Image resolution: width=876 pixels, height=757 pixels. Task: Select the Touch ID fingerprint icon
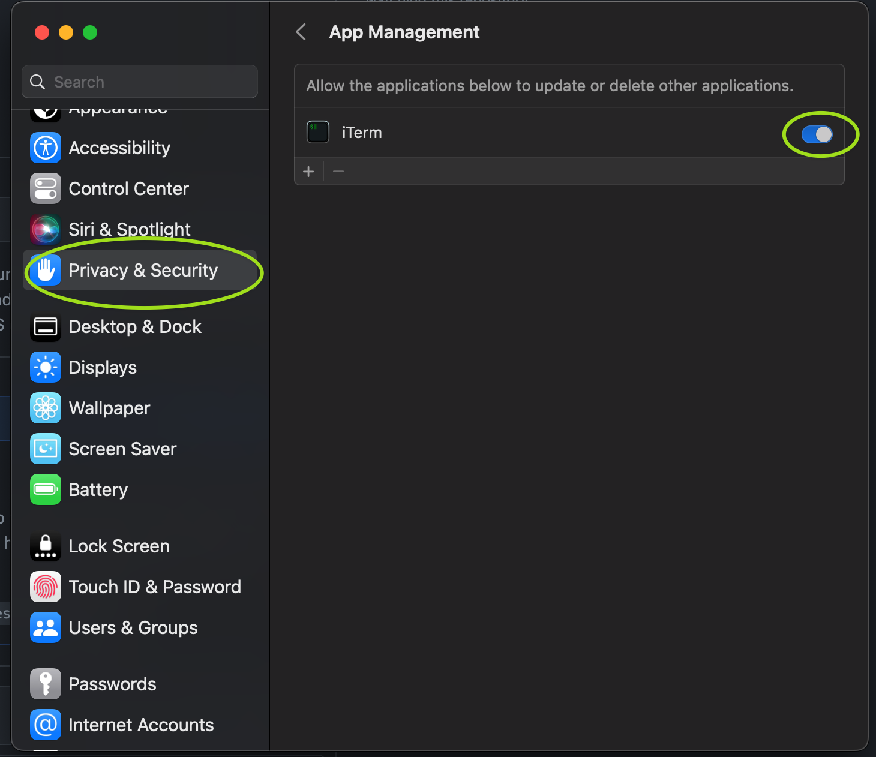45,587
